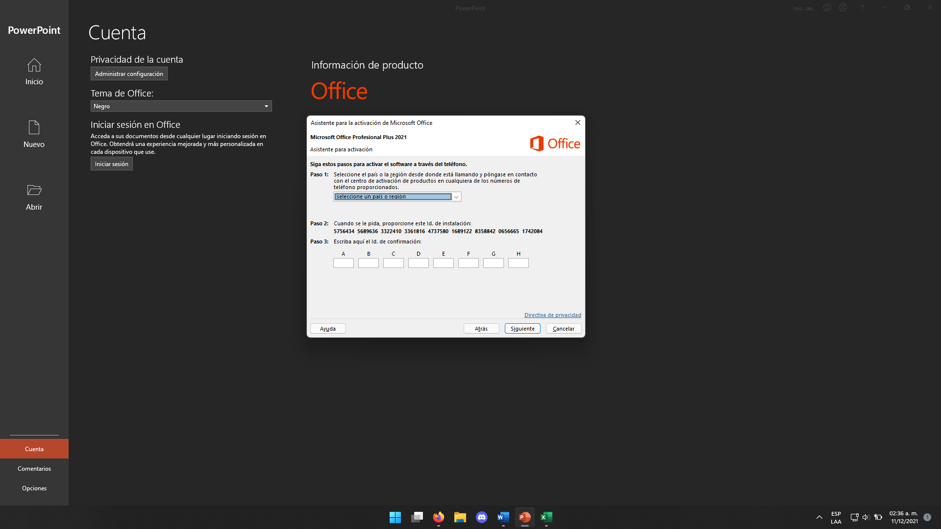
Task: Click the speaker icon in system tray
Action: pos(865,517)
